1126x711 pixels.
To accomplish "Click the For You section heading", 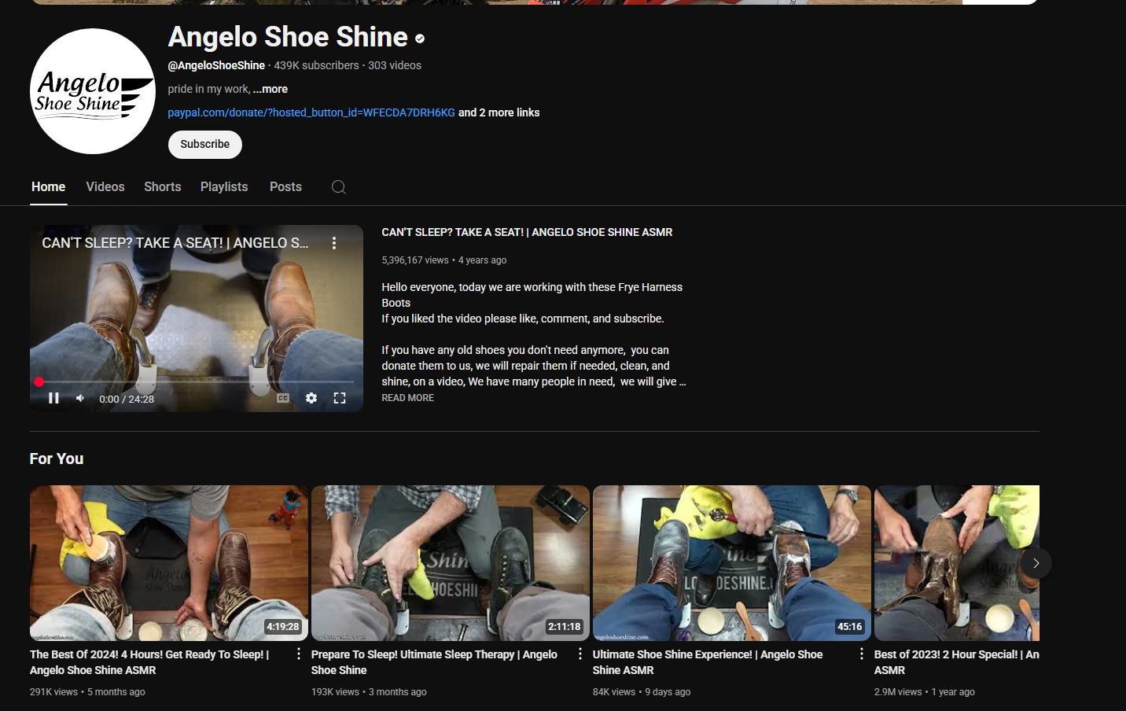I will pos(57,459).
